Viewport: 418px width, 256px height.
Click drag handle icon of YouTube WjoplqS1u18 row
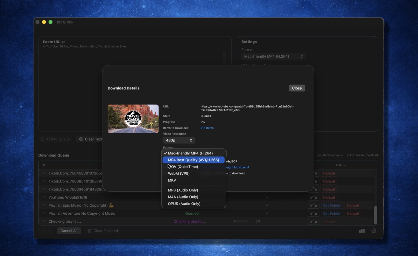pyautogui.click(x=44, y=197)
